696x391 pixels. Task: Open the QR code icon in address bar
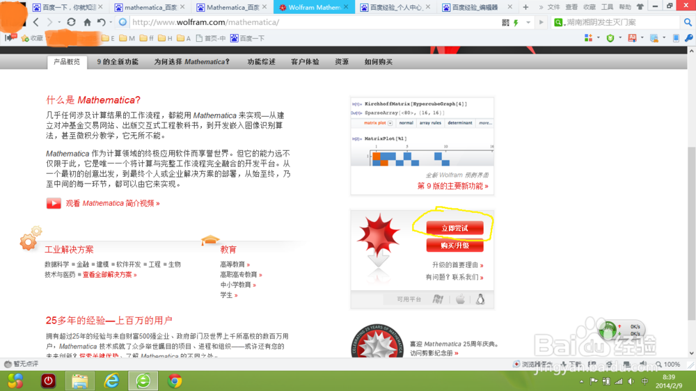pos(505,22)
